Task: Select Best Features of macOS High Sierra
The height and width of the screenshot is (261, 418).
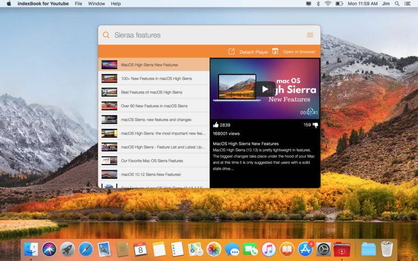Action: pos(154,92)
